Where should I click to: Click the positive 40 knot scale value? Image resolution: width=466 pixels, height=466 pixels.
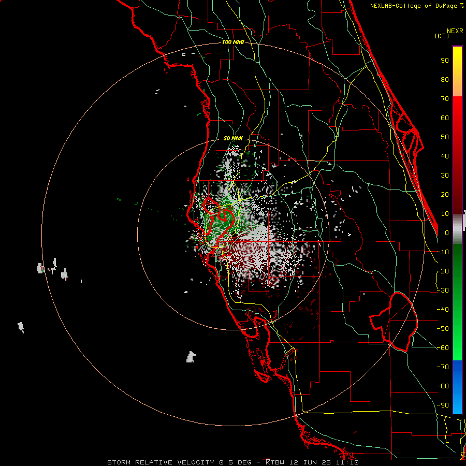(445, 156)
